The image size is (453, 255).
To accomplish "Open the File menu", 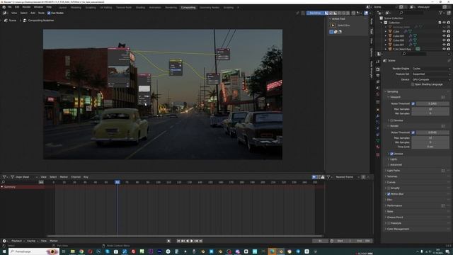I will (x=9, y=7).
